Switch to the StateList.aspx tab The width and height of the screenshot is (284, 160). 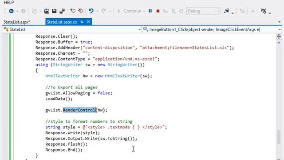(x=17, y=22)
